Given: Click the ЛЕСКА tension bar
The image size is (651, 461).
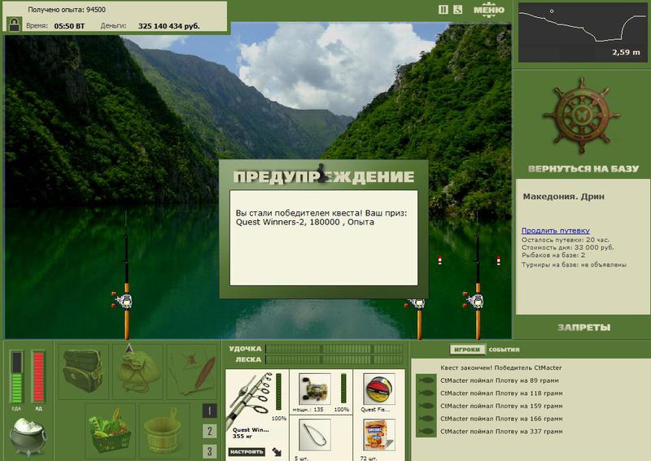Looking at the screenshot, I should pyautogui.click(x=334, y=359).
